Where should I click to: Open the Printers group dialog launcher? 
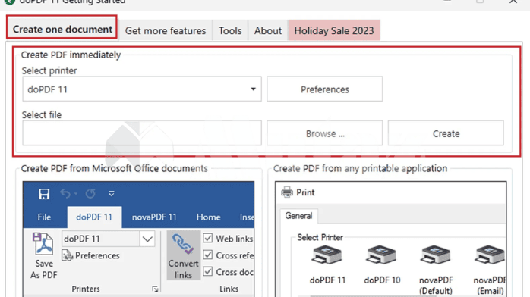[x=155, y=289]
